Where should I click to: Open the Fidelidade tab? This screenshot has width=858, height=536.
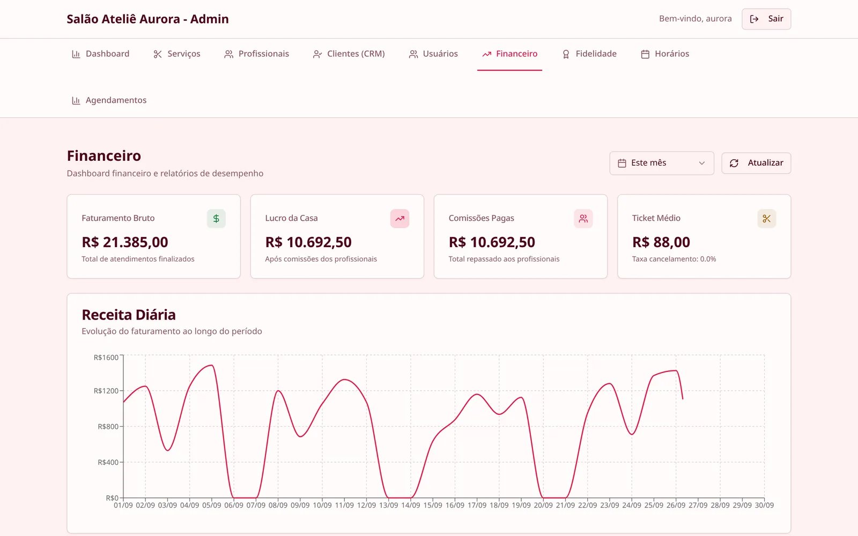pyautogui.click(x=589, y=54)
